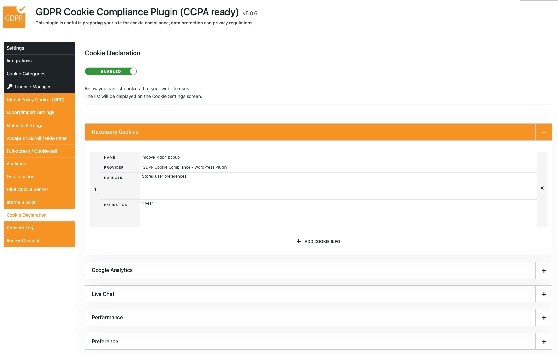Open the Settings menu item
558x355 pixels.
point(15,48)
